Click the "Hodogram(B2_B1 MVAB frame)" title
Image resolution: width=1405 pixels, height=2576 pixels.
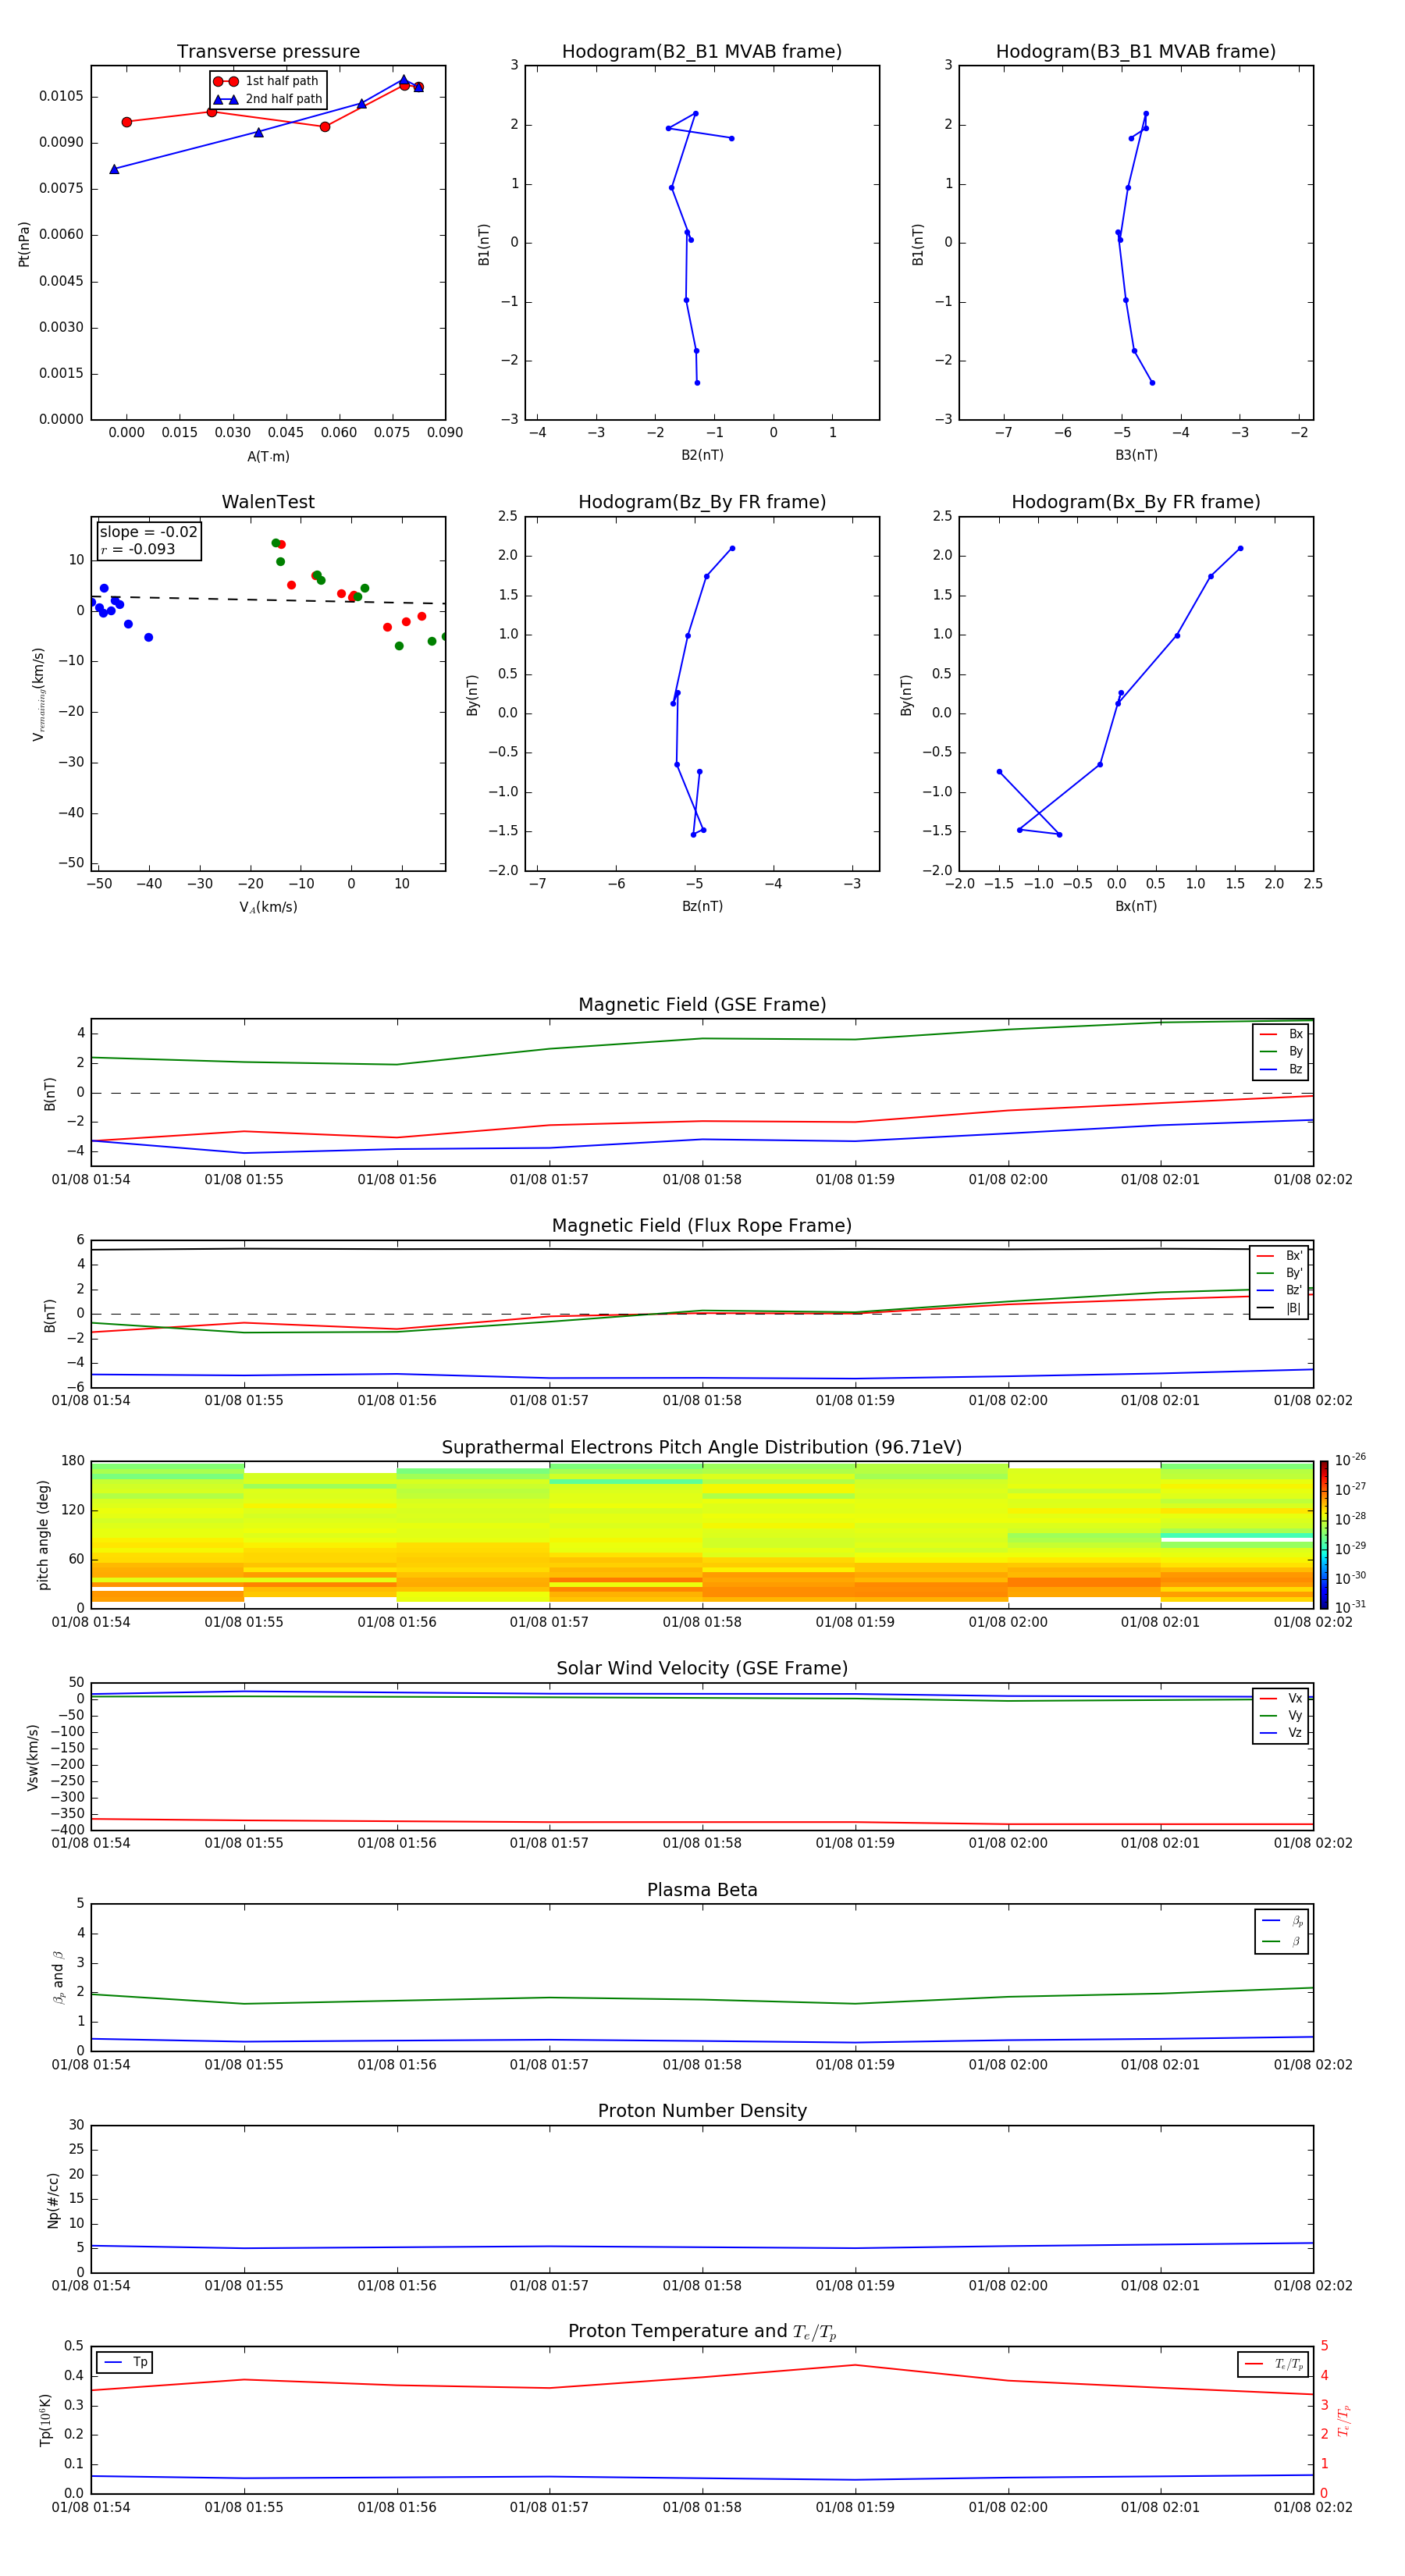[x=701, y=52]
